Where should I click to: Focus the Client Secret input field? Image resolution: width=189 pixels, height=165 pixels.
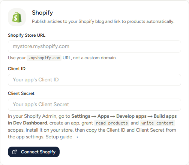(94, 105)
